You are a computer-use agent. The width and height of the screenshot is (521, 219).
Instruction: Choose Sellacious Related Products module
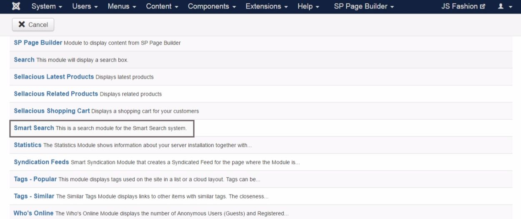(x=56, y=94)
